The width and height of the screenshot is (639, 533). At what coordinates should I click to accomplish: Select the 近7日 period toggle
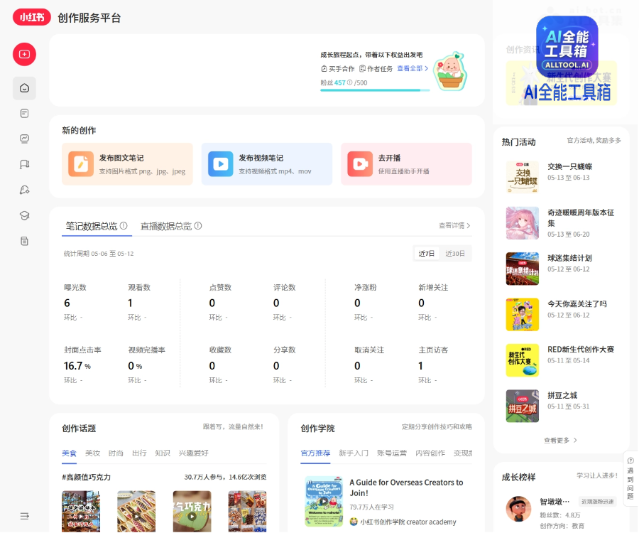pos(426,254)
